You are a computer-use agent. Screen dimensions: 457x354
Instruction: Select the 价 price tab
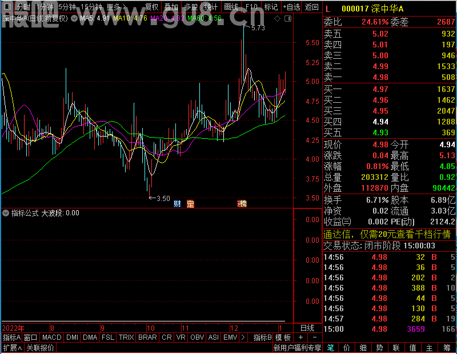(x=347, y=348)
